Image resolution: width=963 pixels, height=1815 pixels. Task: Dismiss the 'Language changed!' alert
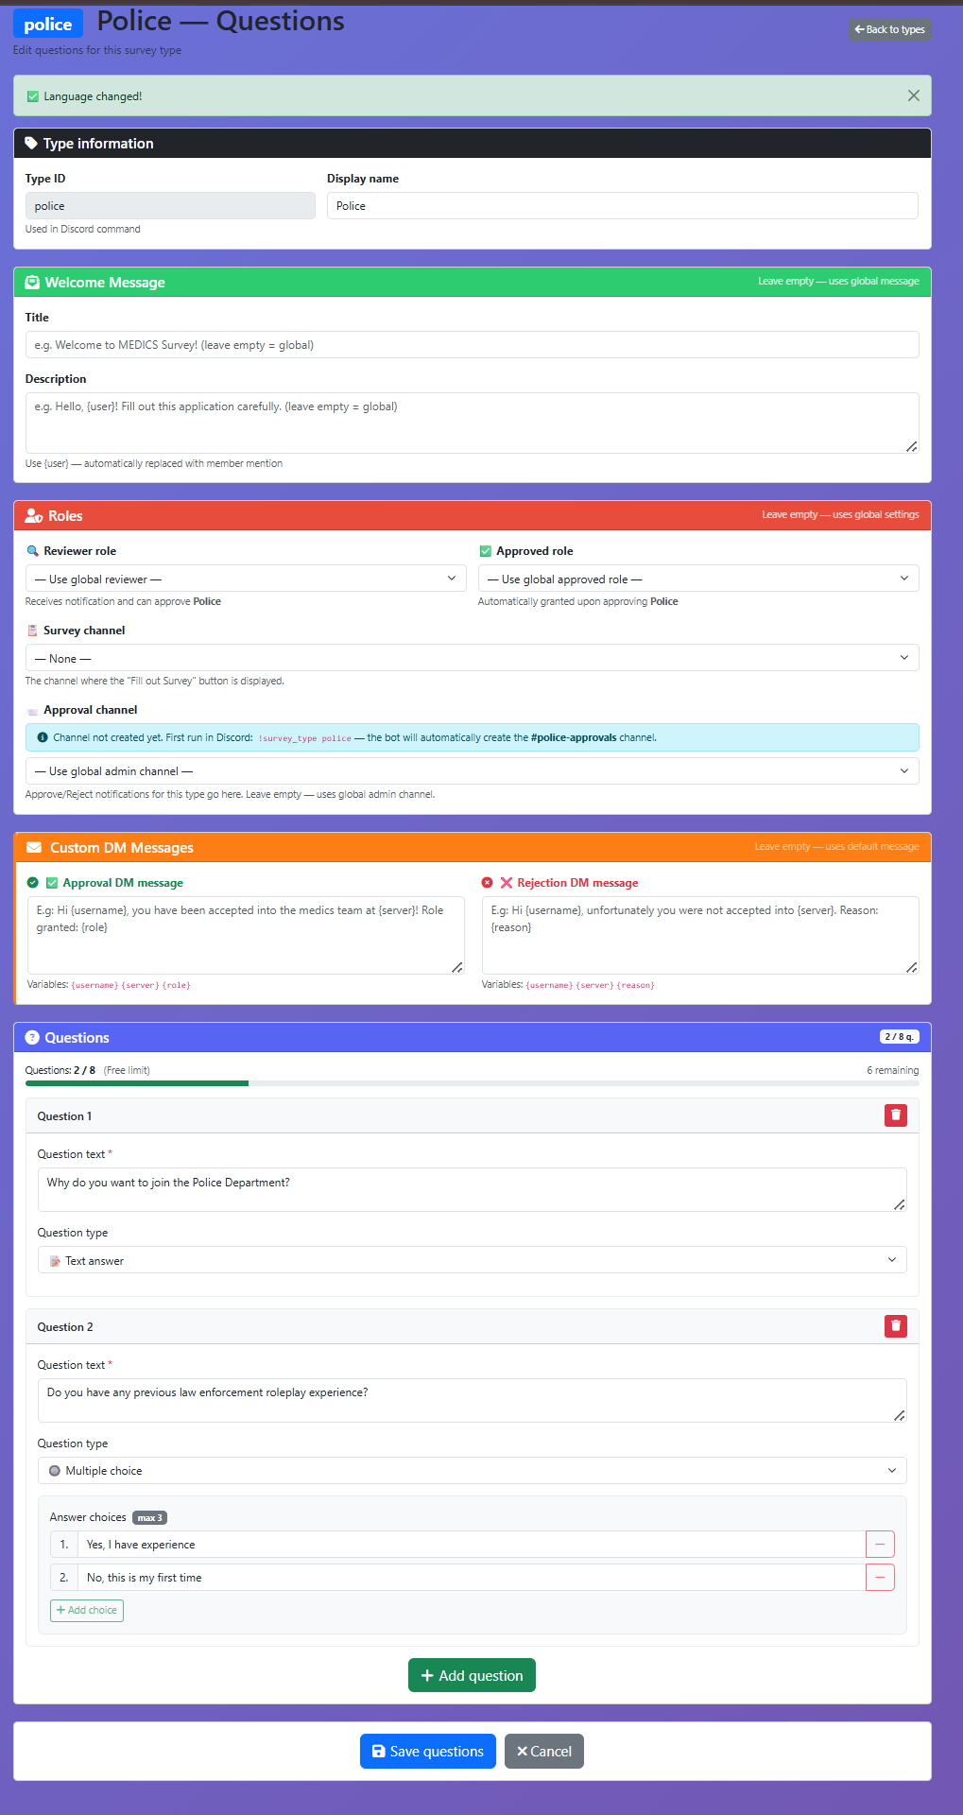[913, 95]
